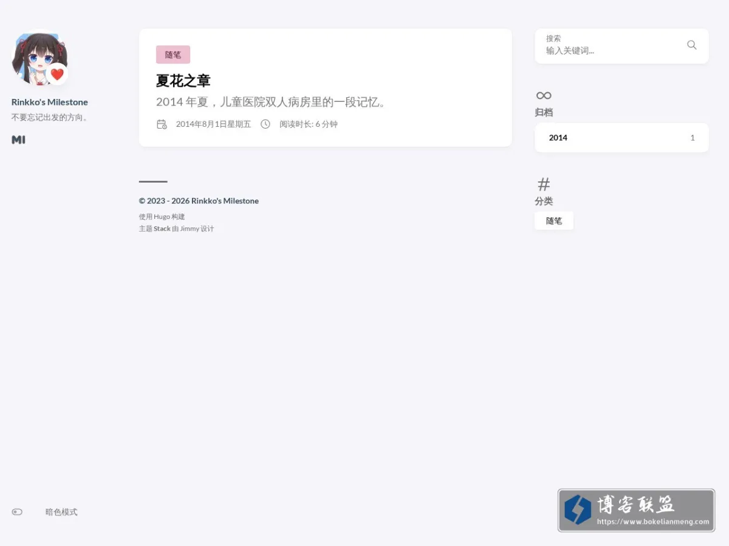This screenshot has height=546, width=729.
Task: Click the pink 随笔 tag on article
Action: [x=173, y=55]
